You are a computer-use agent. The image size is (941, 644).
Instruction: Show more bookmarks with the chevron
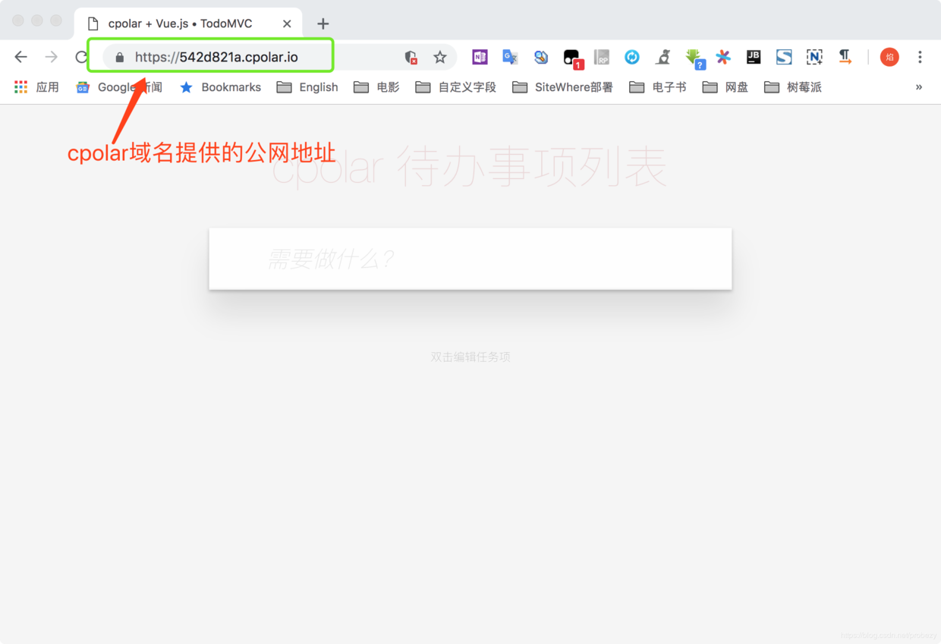pyautogui.click(x=919, y=87)
